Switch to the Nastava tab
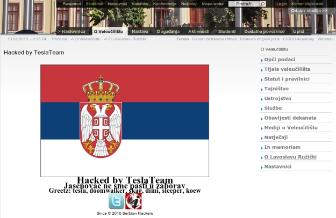This screenshot has height=218, width=336. click(x=140, y=32)
